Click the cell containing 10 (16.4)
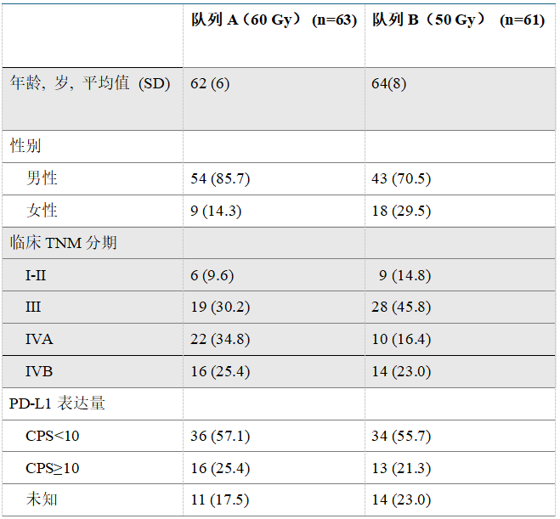The image size is (560, 519). coord(401,339)
